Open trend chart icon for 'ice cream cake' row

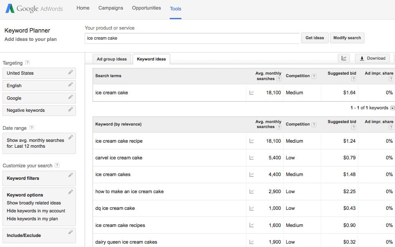tap(252, 93)
